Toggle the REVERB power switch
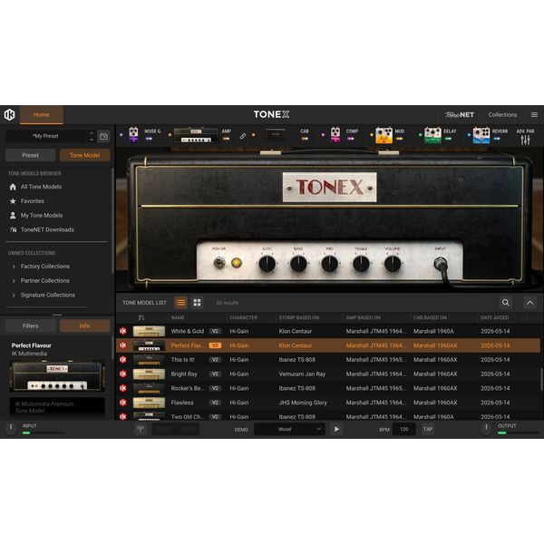544x544 pixels. (497, 139)
